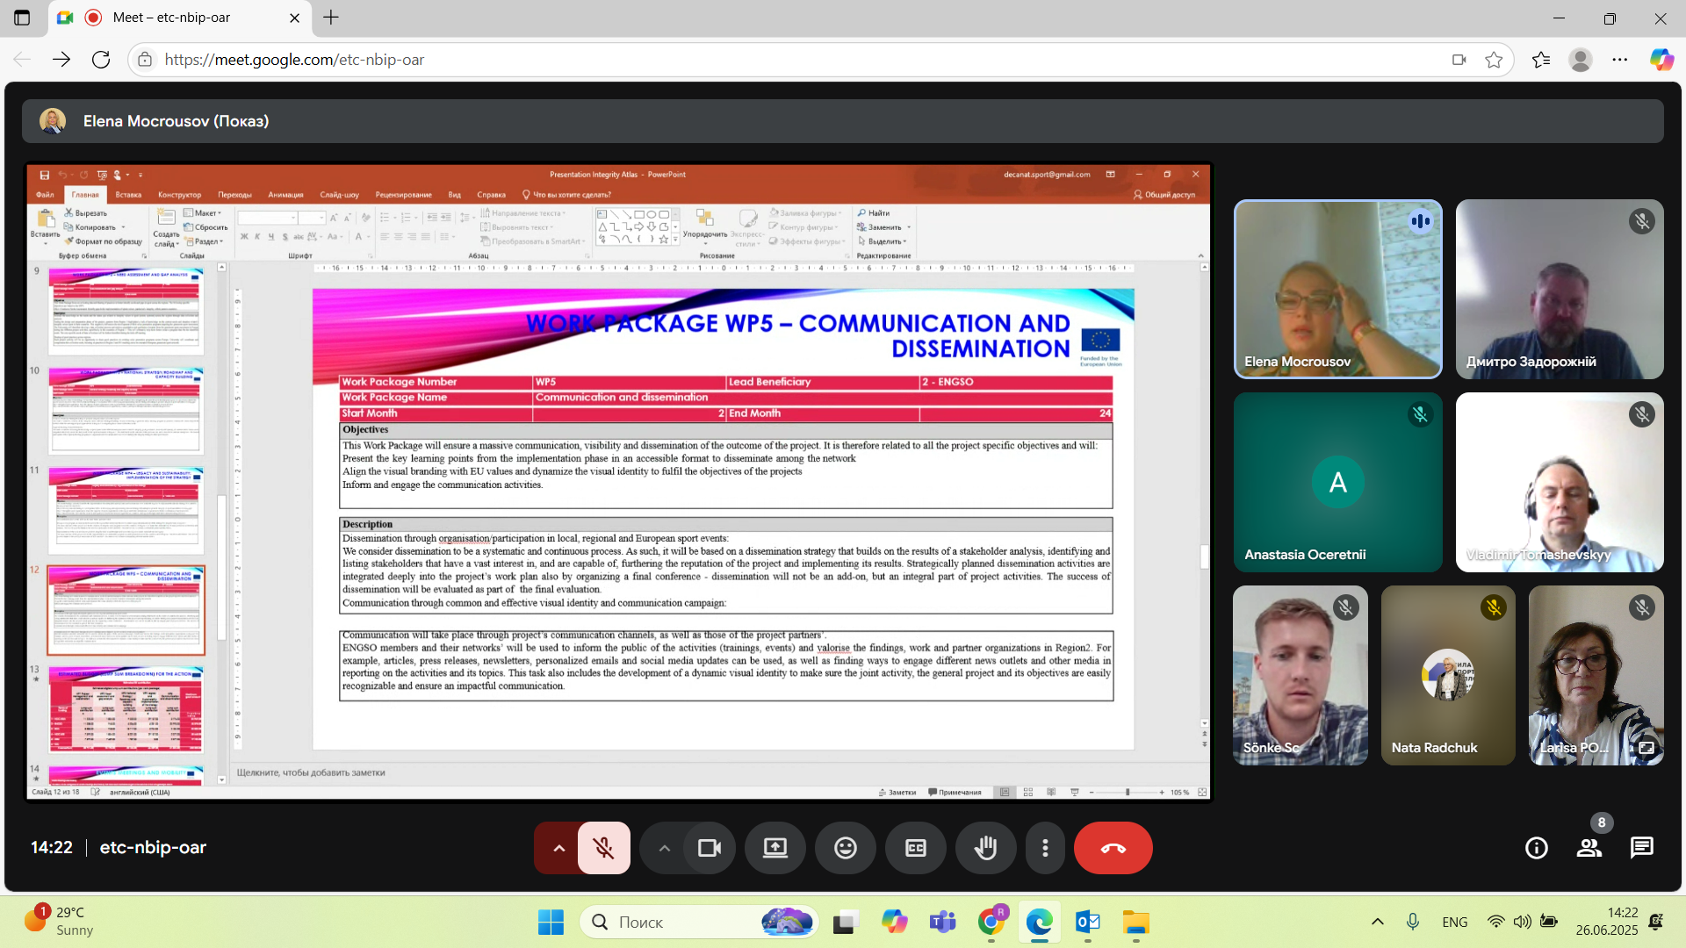The width and height of the screenshot is (1686, 948).
Task: Open more options three-dot menu in Meet
Action: click(1045, 848)
